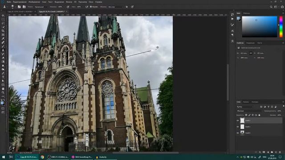Select the Слой 0 layer thumbnail

pos(242,133)
